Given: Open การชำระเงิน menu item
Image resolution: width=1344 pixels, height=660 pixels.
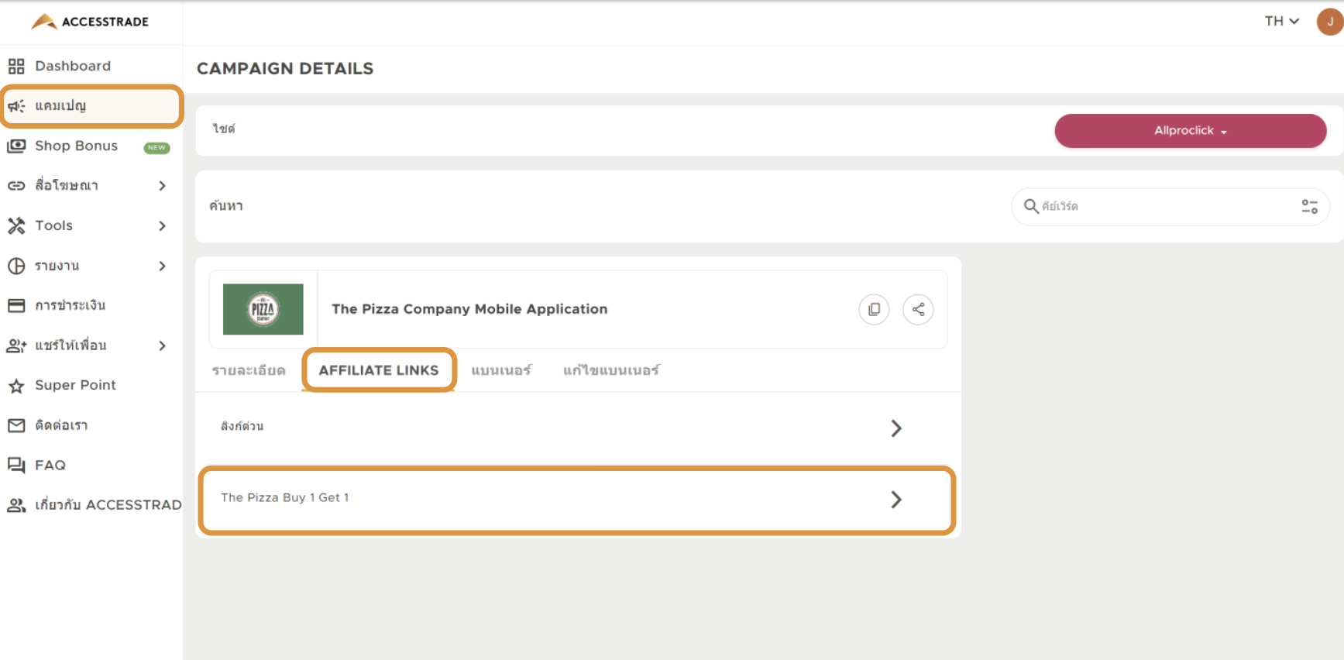Looking at the screenshot, I should [70, 305].
